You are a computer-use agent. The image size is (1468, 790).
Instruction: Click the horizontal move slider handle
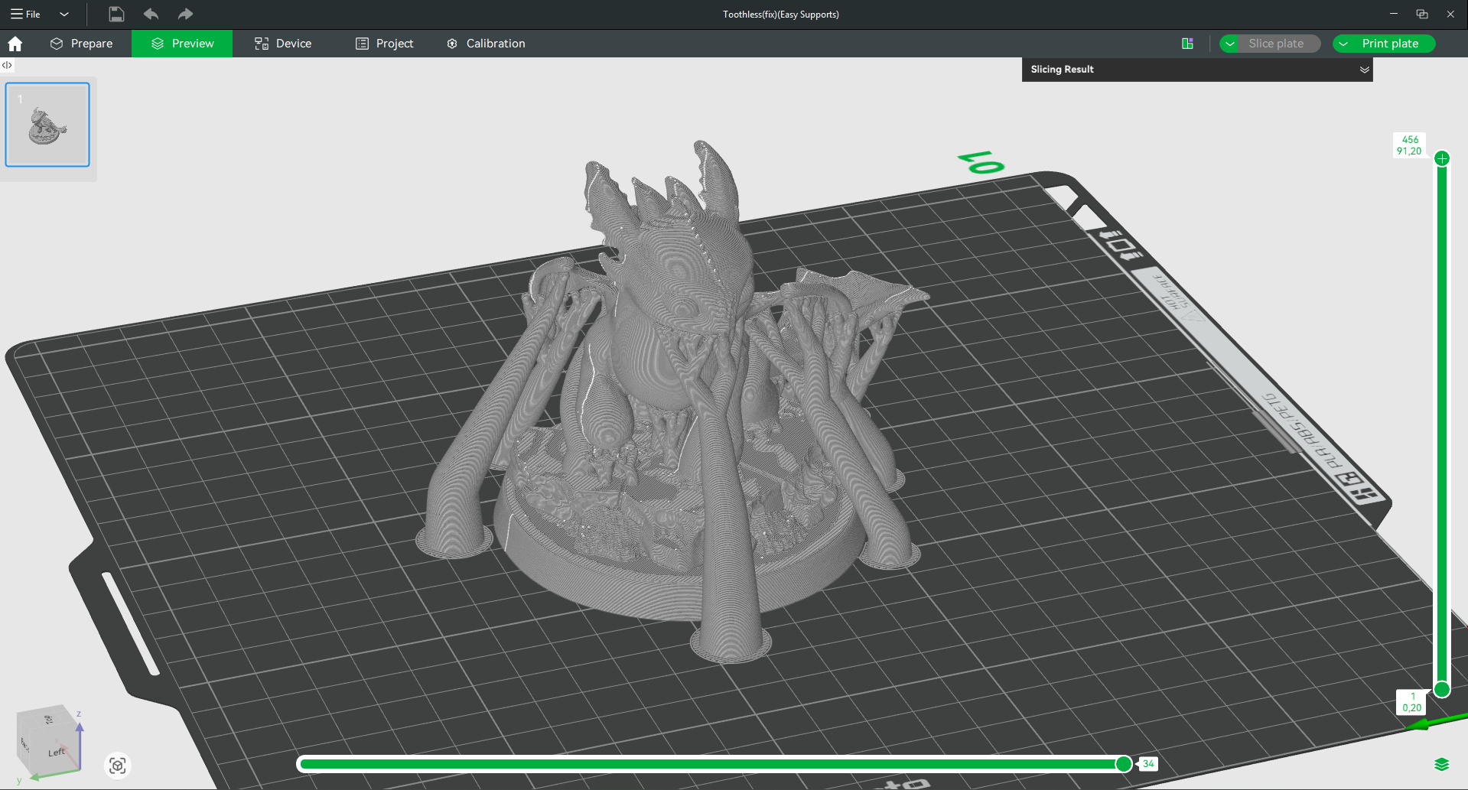click(x=1124, y=763)
